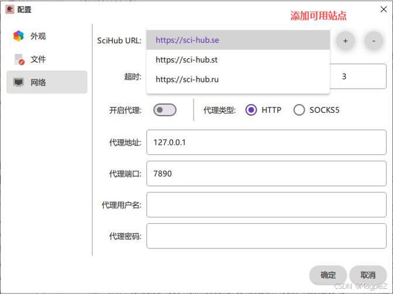Confirm settings with the 确定 button
This screenshot has width=393, height=294.
(328, 275)
